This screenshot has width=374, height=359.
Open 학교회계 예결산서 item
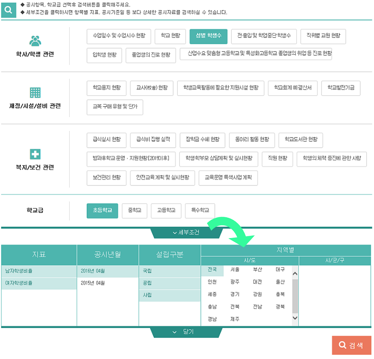click(x=292, y=88)
